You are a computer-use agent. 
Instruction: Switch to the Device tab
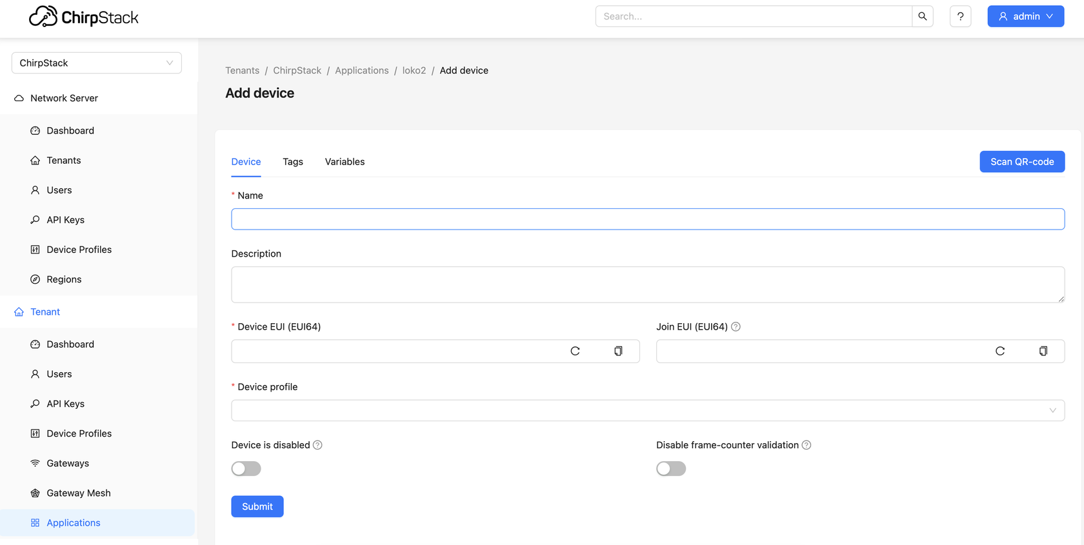(246, 161)
